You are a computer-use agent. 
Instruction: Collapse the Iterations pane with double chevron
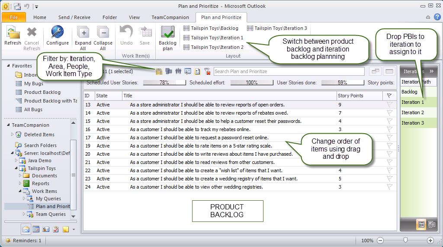pyautogui.click(x=431, y=71)
